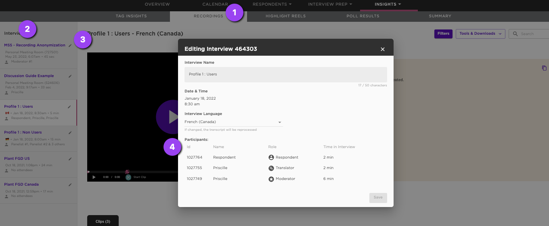
Task: Click pencil icon for Discussion Guide Example
Action: 70,76
